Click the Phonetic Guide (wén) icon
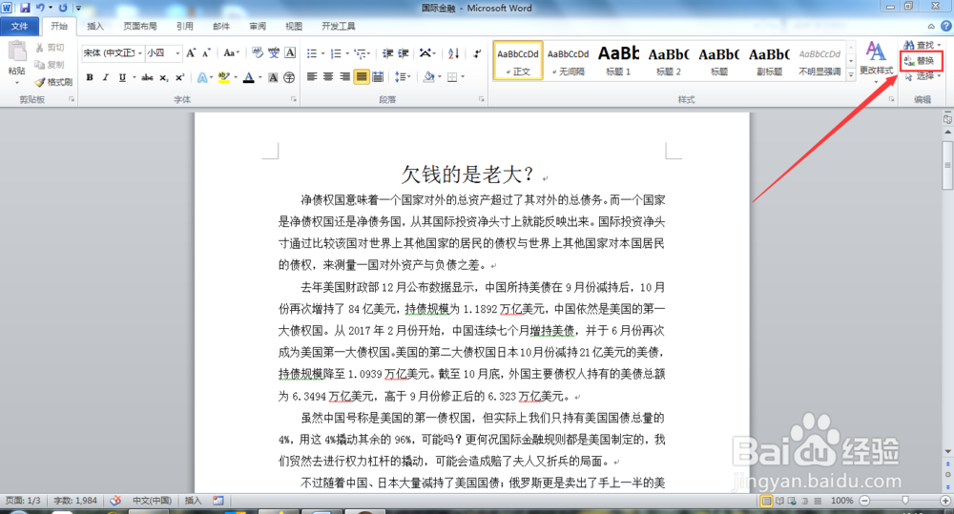Screen dimensions: 954x514 point(274,52)
